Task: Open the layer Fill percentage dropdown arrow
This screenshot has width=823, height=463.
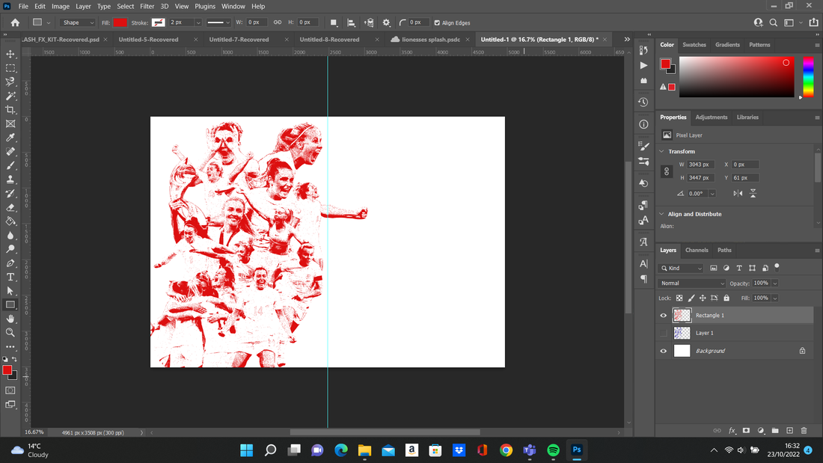Action: click(x=775, y=298)
